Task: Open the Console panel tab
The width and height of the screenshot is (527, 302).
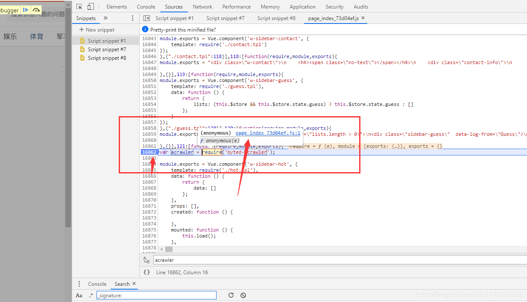Action: click(x=146, y=7)
